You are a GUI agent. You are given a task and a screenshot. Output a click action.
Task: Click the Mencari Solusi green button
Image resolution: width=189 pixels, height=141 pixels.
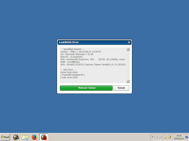(86, 88)
